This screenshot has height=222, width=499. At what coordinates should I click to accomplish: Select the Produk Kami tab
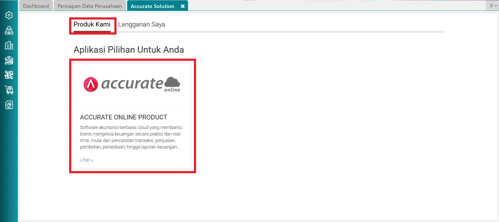[92, 24]
